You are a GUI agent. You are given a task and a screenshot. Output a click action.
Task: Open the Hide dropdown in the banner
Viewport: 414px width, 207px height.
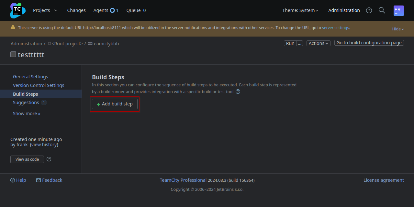(x=397, y=29)
